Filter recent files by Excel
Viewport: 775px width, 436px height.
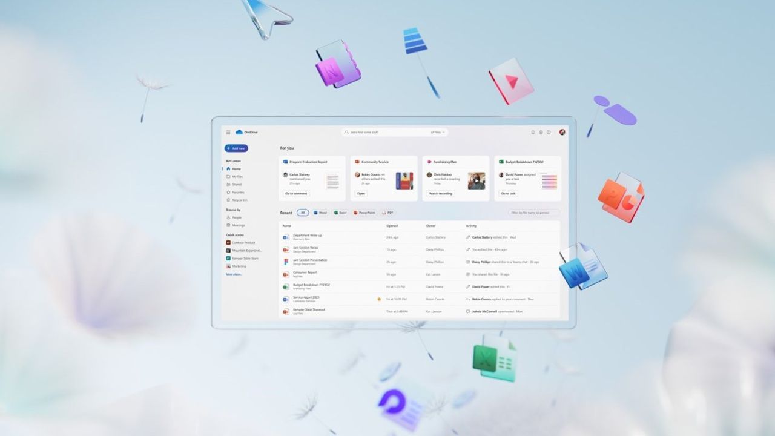pos(340,213)
